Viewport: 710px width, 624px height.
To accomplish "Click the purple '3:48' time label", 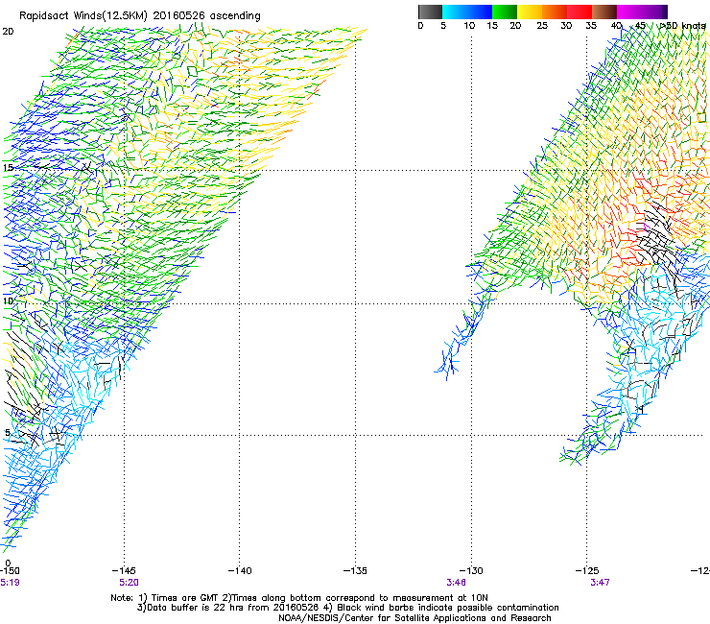I will (457, 583).
